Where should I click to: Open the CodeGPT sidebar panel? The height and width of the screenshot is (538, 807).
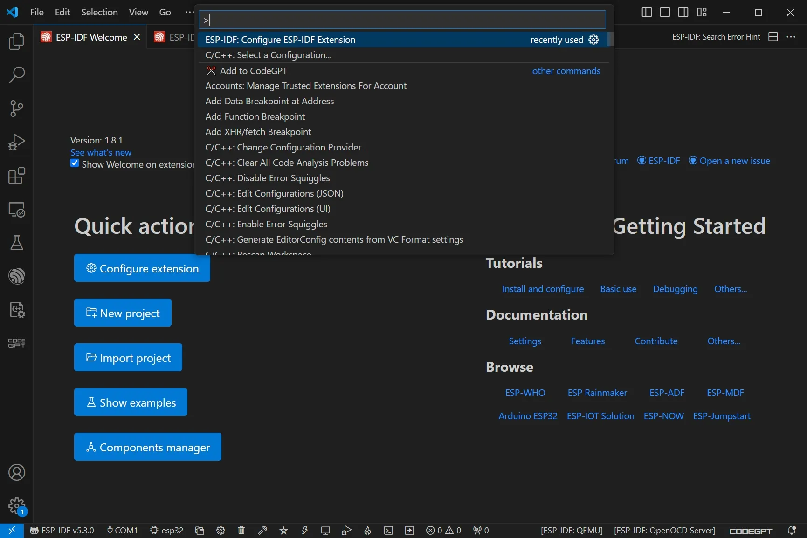pyautogui.click(x=16, y=343)
